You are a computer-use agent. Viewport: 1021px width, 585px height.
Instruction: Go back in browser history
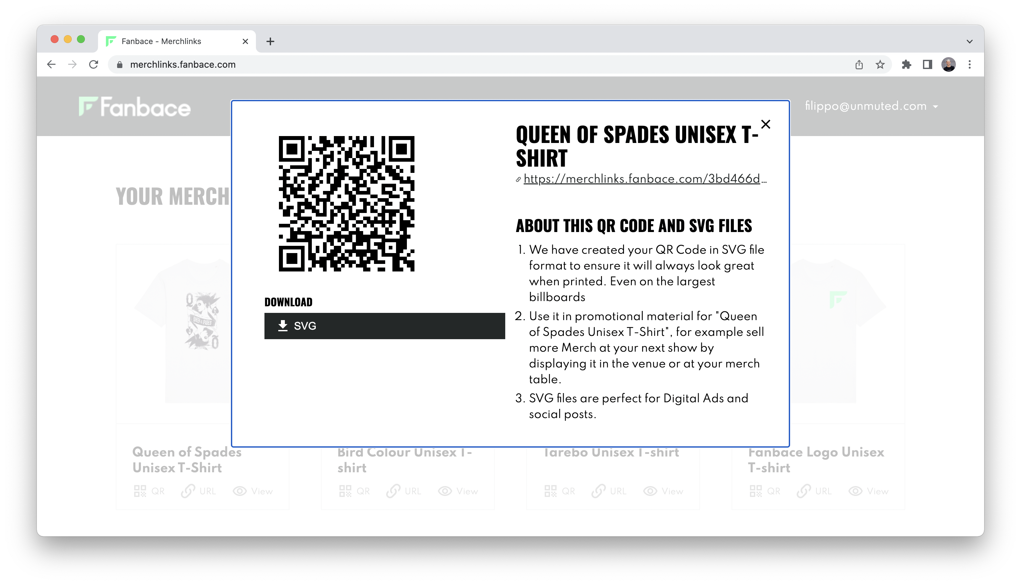point(51,64)
